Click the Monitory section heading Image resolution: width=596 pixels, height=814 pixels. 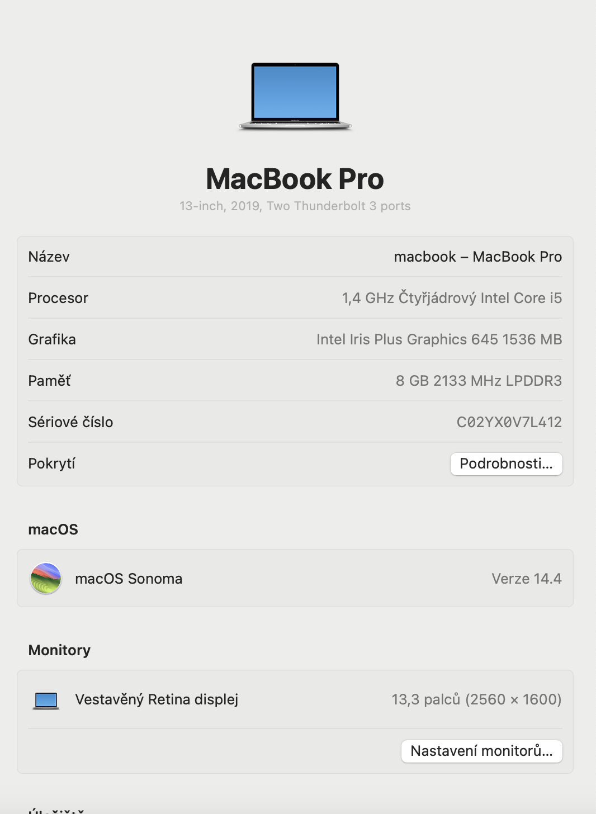(59, 650)
